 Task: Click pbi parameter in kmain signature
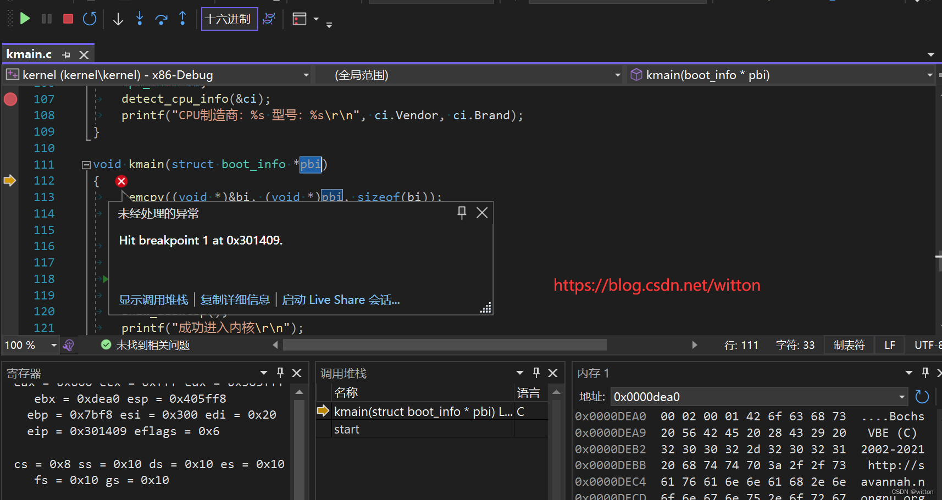[x=311, y=164]
